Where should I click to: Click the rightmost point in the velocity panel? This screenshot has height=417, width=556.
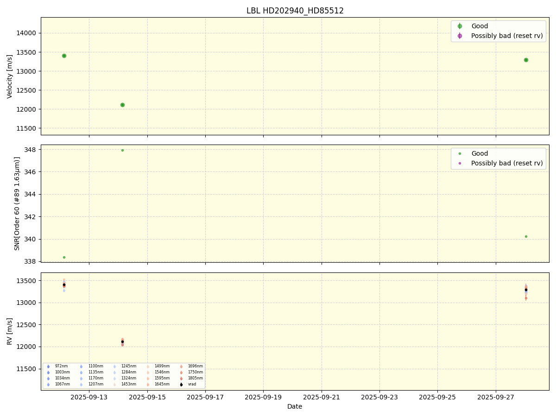pyautogui.click(x=526, y=60)
